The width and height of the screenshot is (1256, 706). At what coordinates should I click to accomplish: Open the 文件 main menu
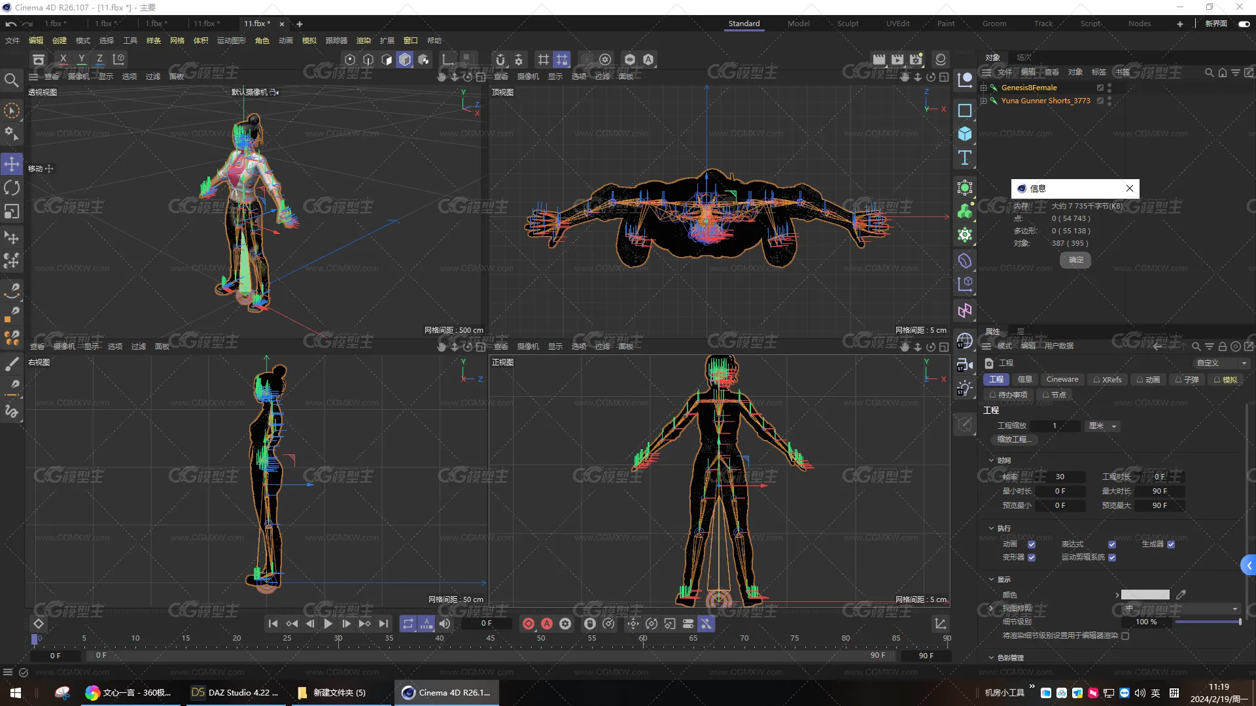click(x=12, y=41)
